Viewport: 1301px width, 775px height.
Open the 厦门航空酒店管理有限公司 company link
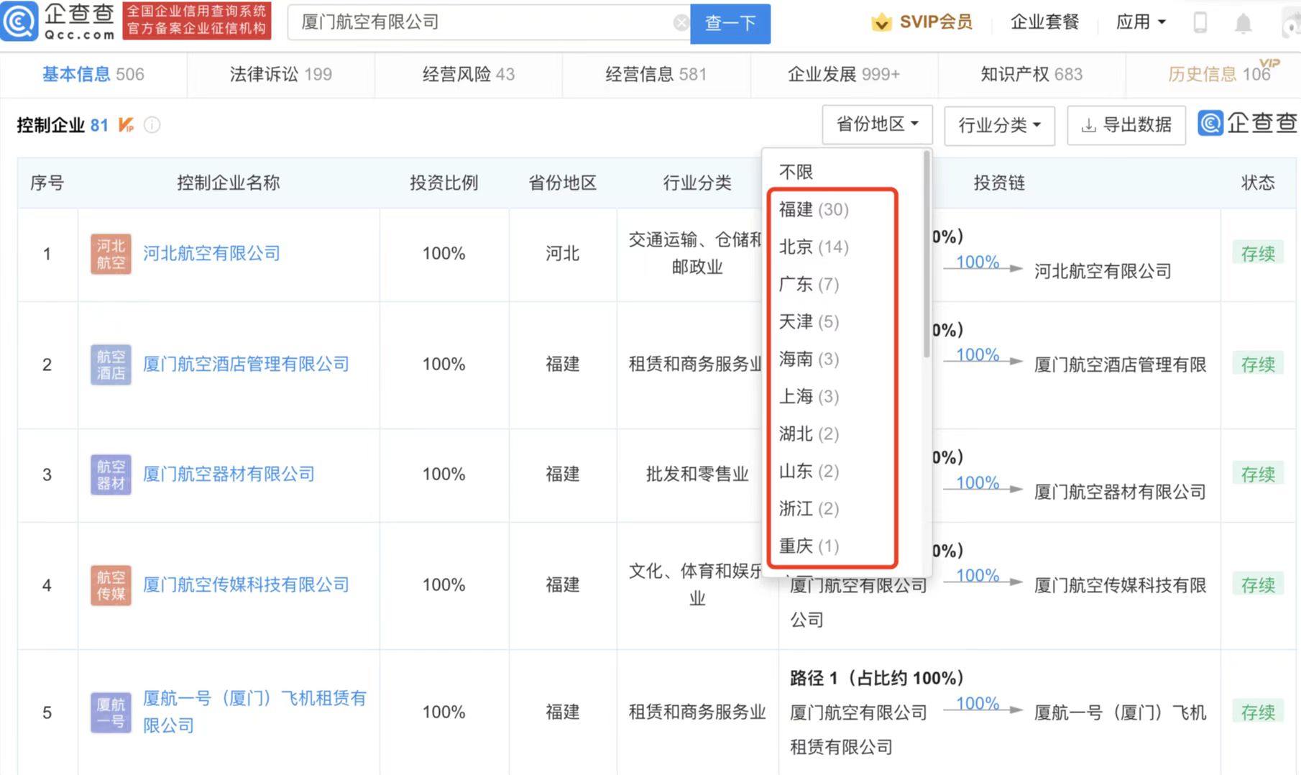pos(246,364)
